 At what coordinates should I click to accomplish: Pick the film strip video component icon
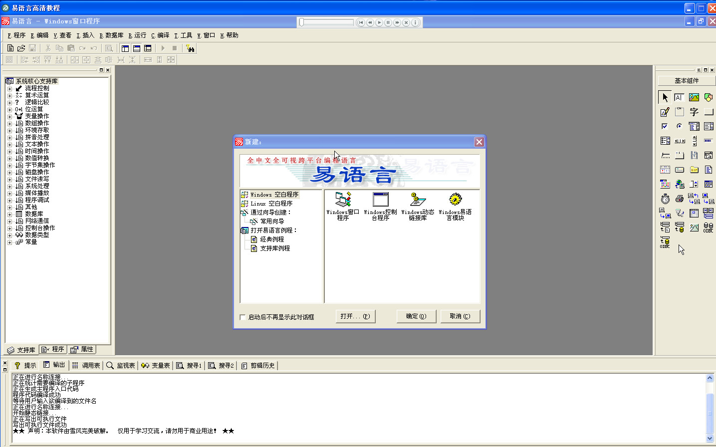coord(694,155)
